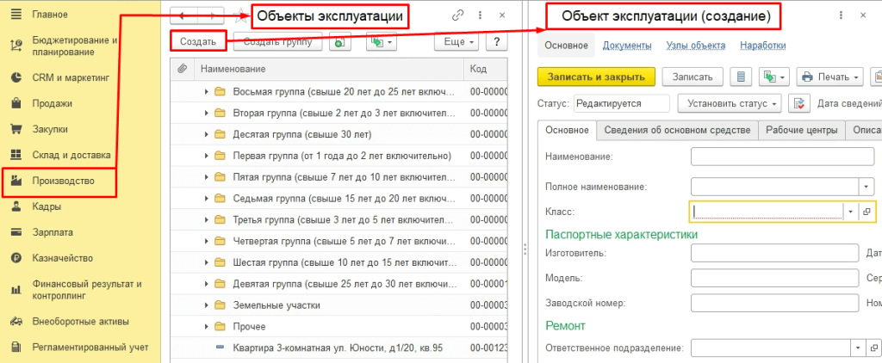Open the list window's three-dot menu
This screenshot has height=363, width=882.
click(480, 15)
